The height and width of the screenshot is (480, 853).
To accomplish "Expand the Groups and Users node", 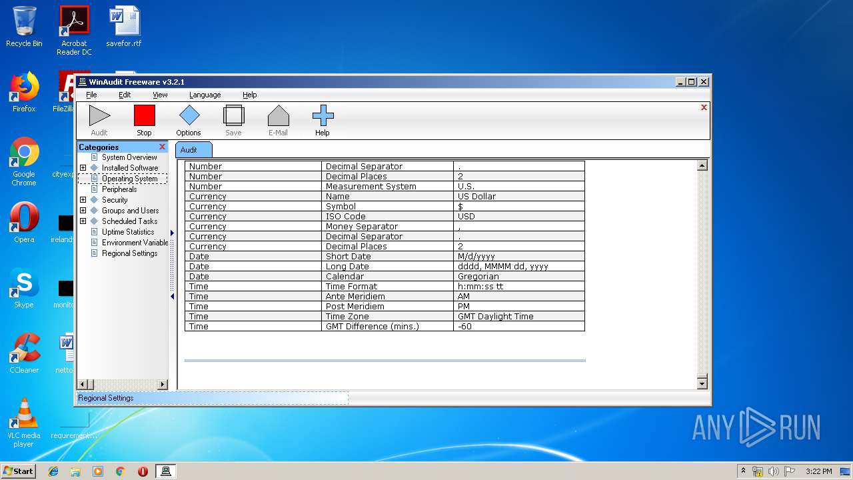I will [x=83, y=211].
